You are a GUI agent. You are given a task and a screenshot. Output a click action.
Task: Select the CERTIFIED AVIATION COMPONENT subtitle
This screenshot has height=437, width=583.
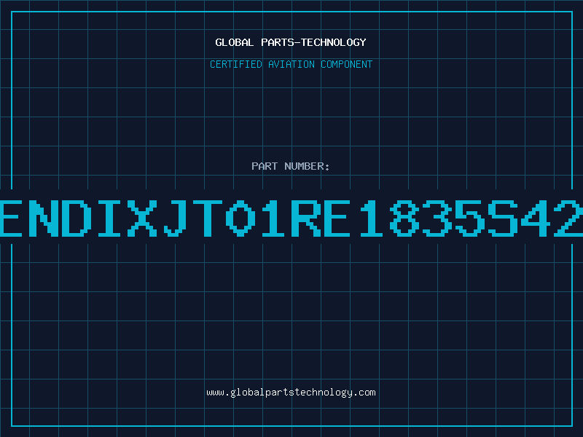pos(291,64)
